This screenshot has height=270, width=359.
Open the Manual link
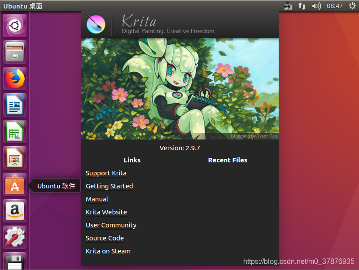point(97,199)
